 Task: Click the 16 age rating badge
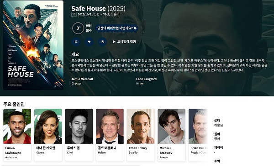[x=74, y=14]
